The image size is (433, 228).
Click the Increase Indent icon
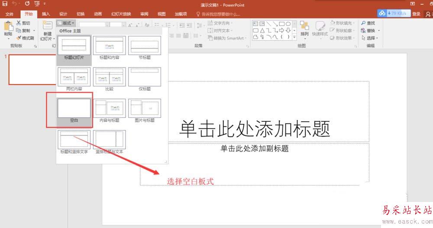[190, 25]
